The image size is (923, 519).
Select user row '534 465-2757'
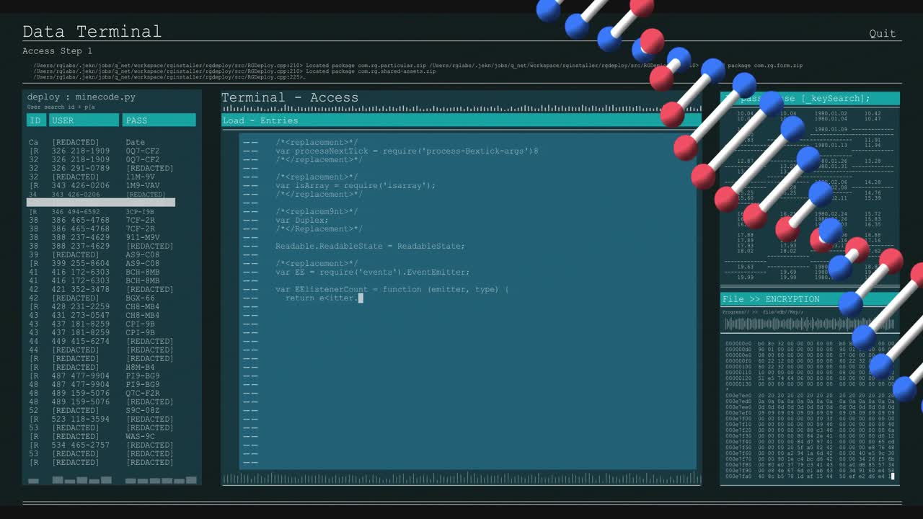pos(81,445)
